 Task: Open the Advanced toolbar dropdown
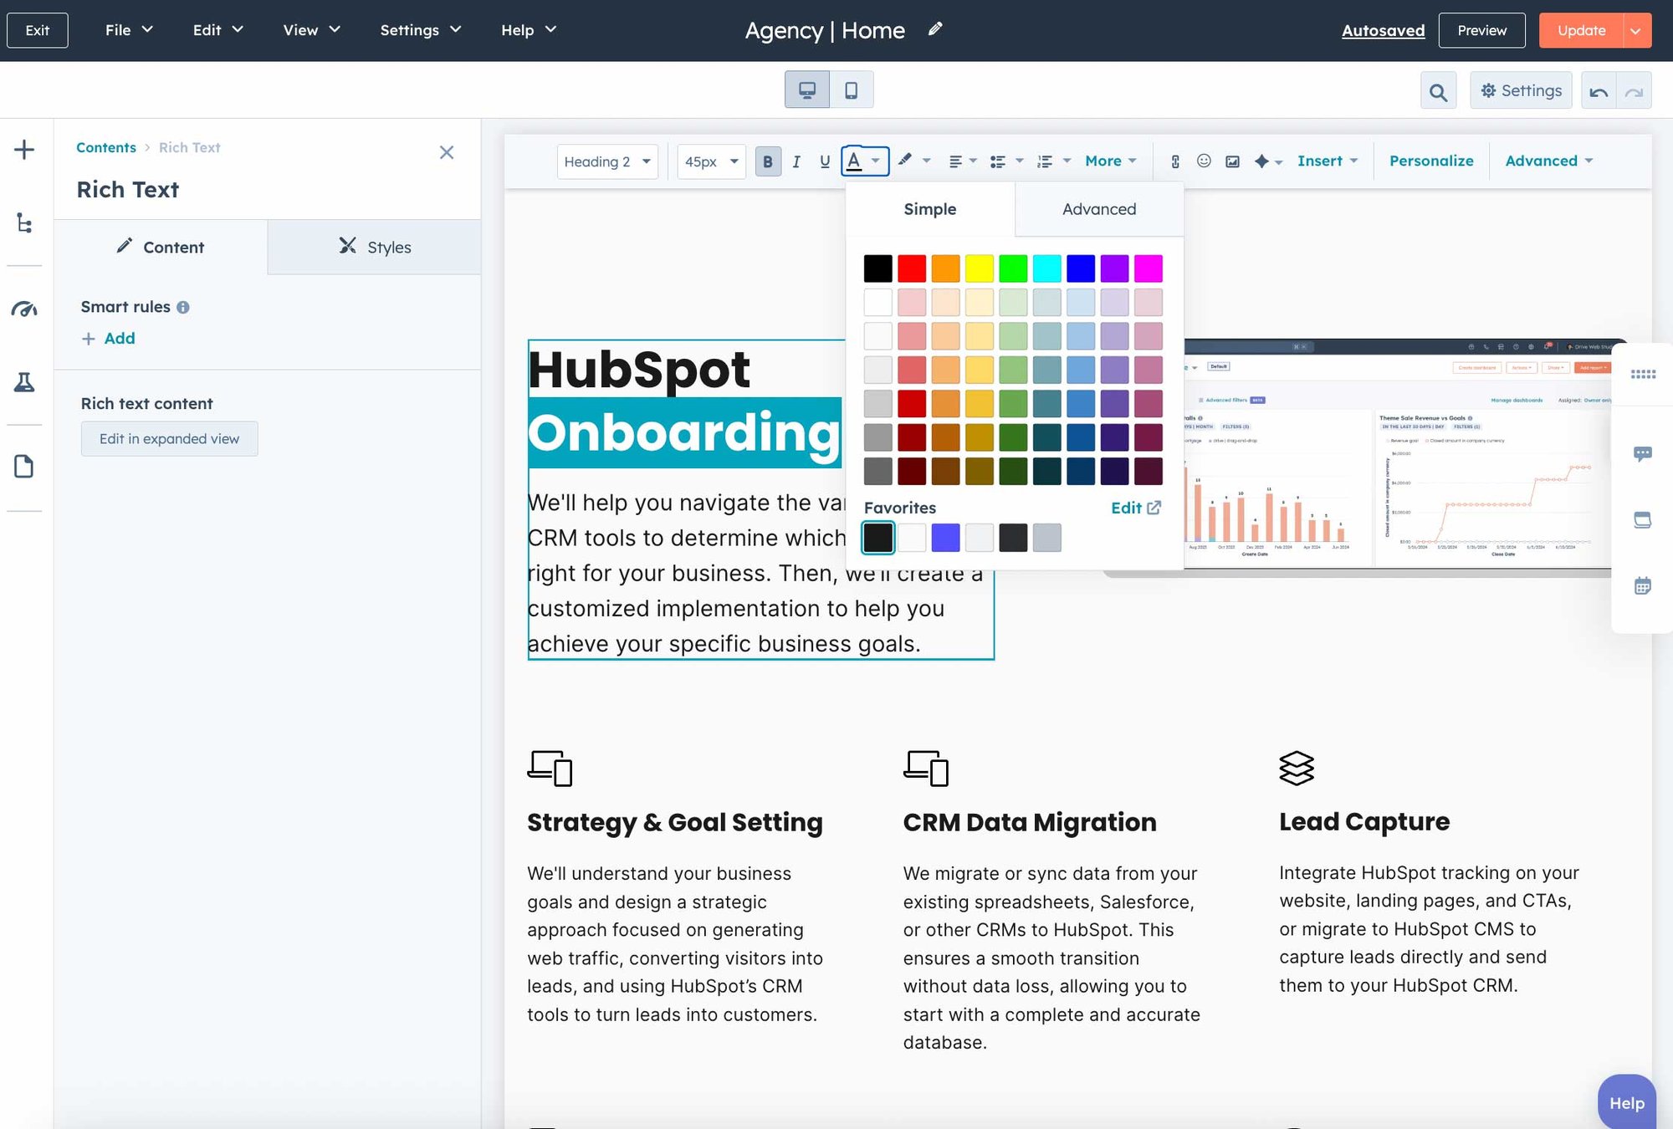tap(1549, 161)
